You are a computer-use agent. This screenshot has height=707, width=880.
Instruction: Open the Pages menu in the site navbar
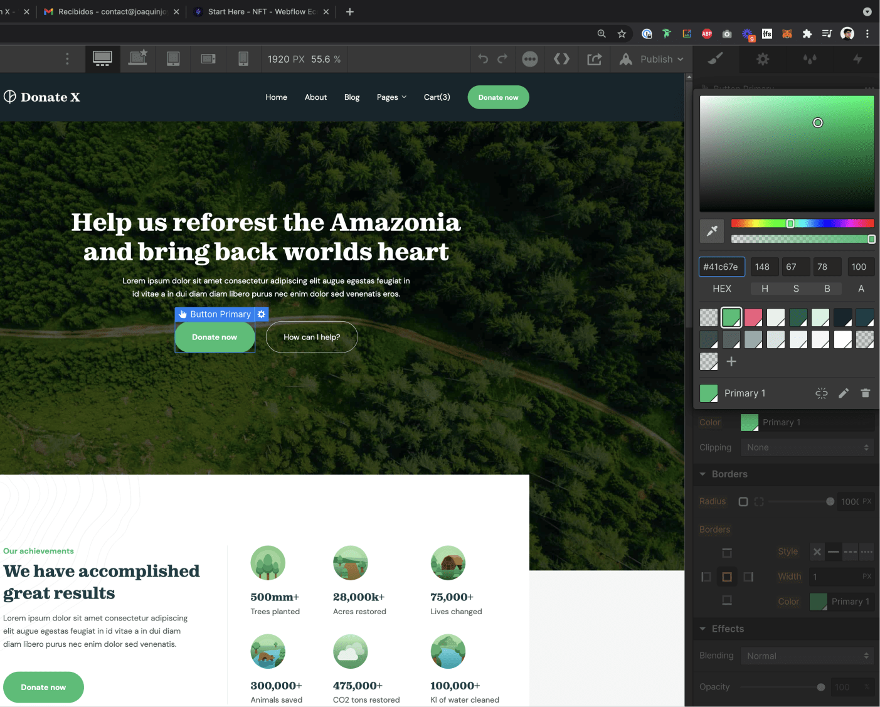tap(391, 97)
